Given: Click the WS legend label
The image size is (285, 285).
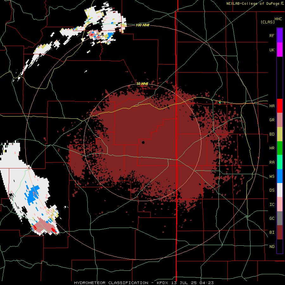Looking at the screenshot, I should coord(272,176).
